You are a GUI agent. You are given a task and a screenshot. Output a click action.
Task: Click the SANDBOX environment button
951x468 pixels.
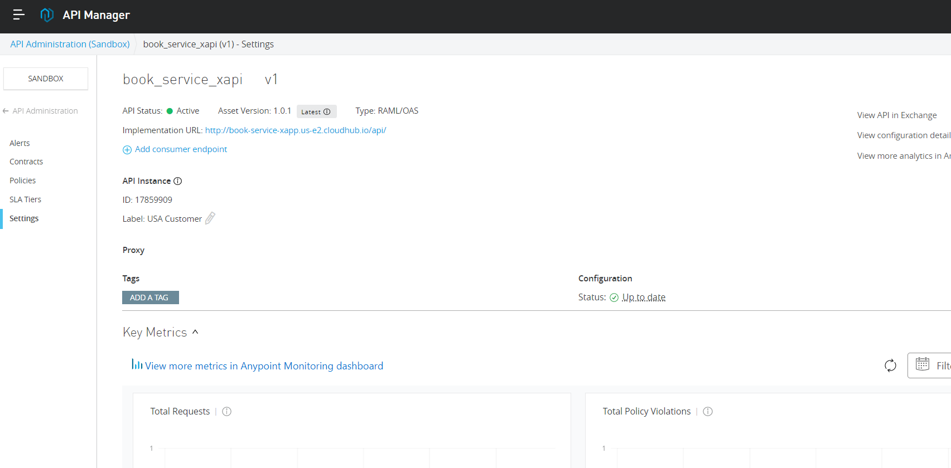(46, 79)
